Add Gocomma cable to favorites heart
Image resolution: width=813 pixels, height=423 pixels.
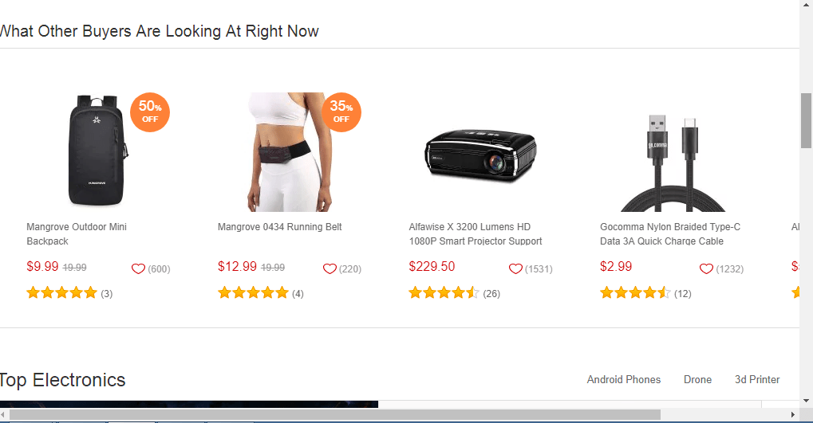[706, 268]
